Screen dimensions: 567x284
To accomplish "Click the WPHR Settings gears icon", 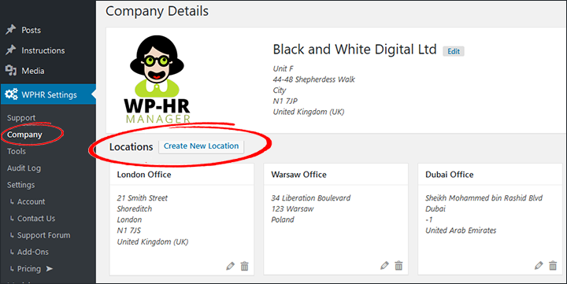I will point(11,94).
